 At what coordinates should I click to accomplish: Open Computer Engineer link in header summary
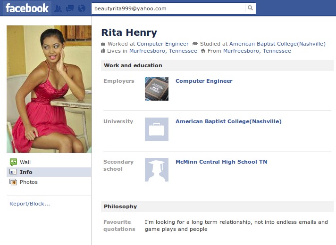[x=163, y=44]
